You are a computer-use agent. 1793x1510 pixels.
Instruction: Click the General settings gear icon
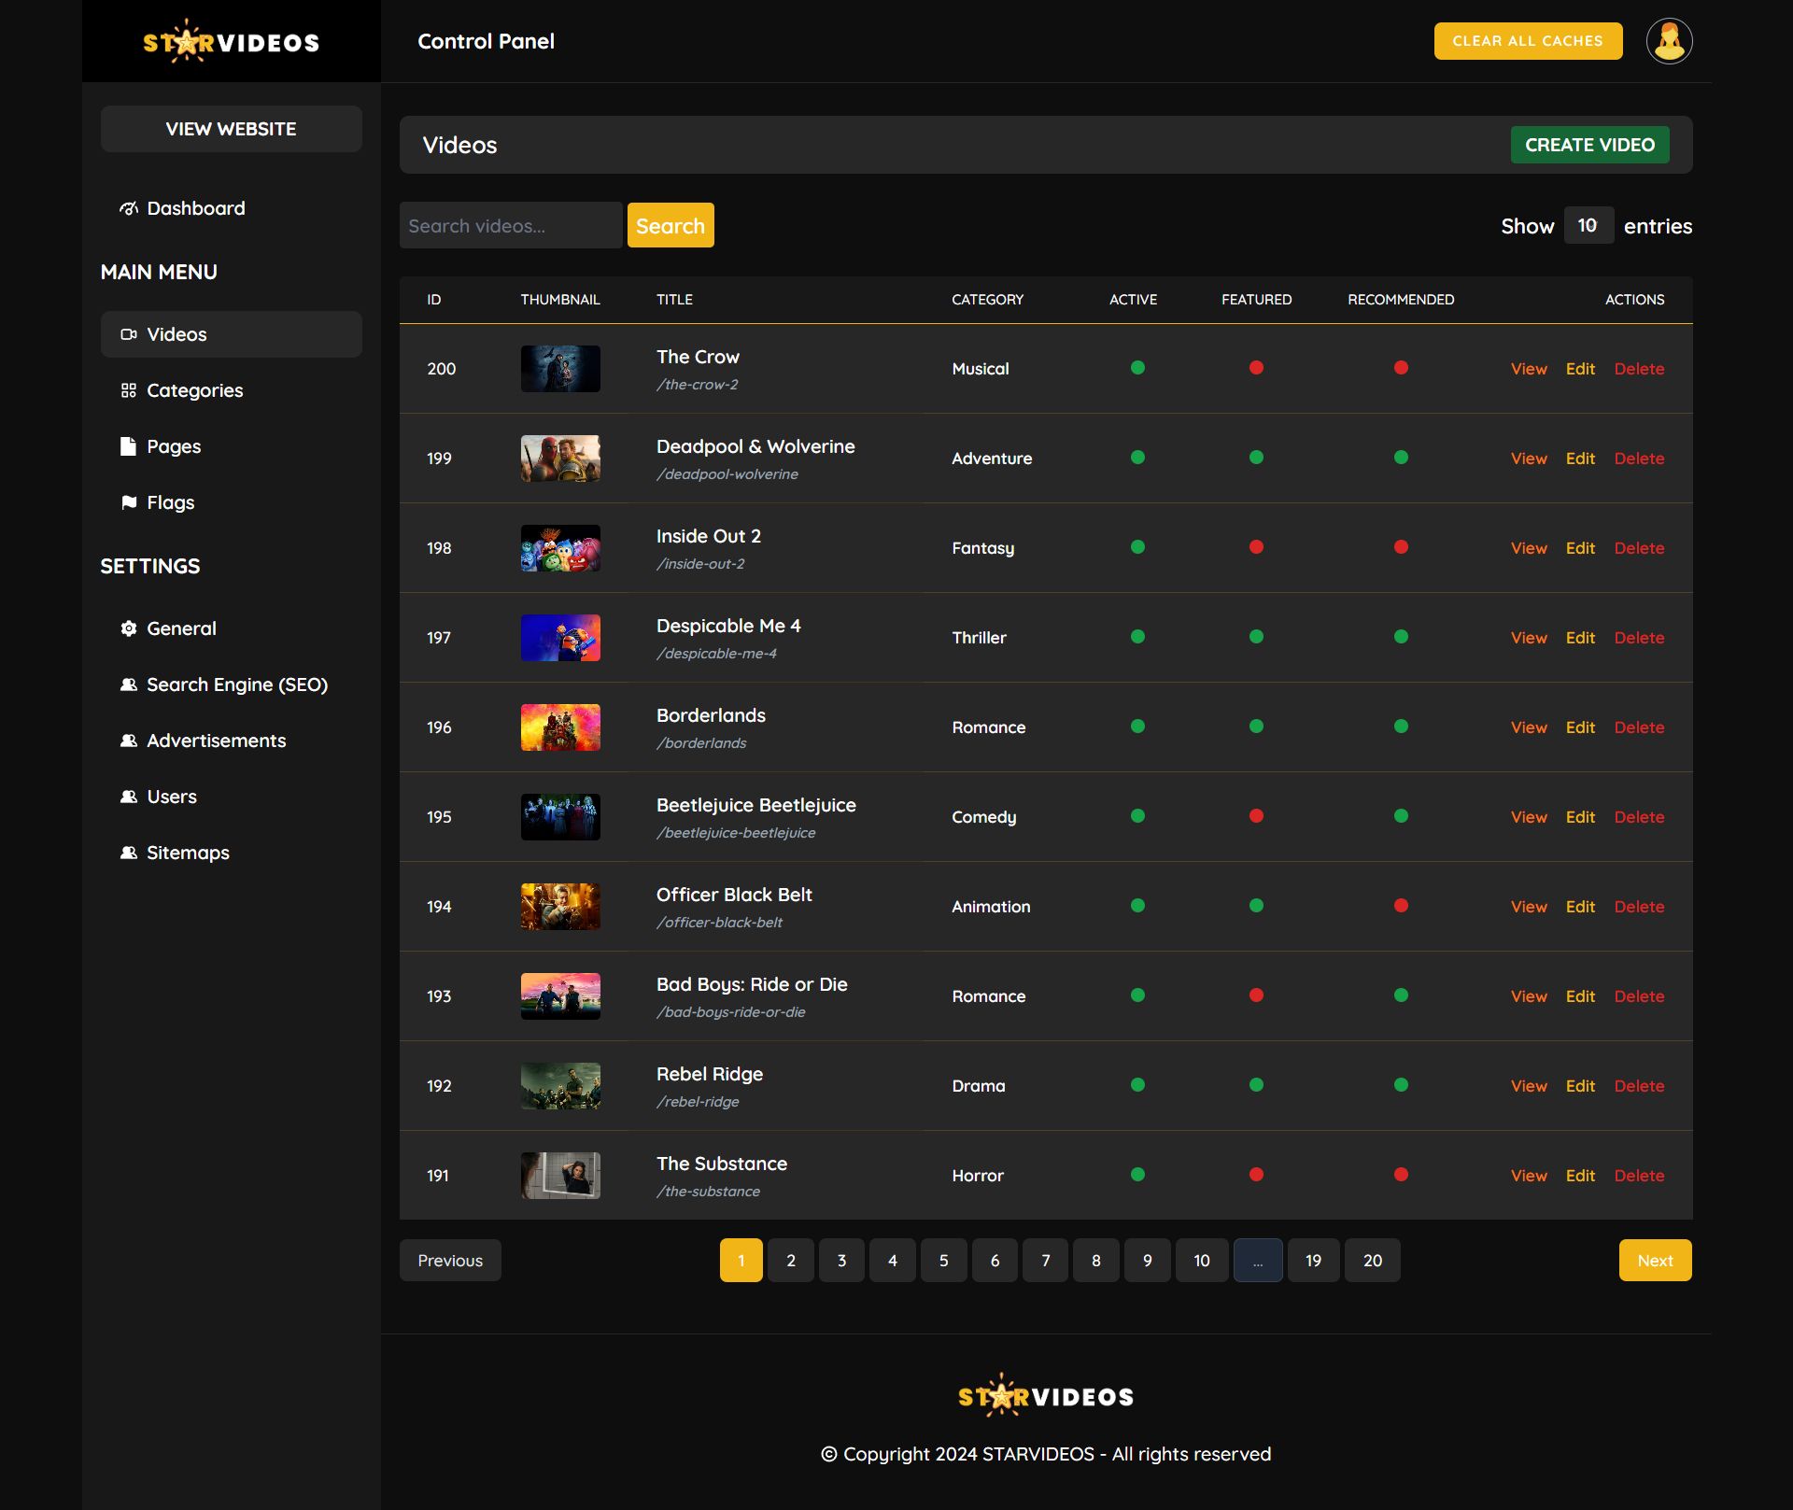pos(129,628)
